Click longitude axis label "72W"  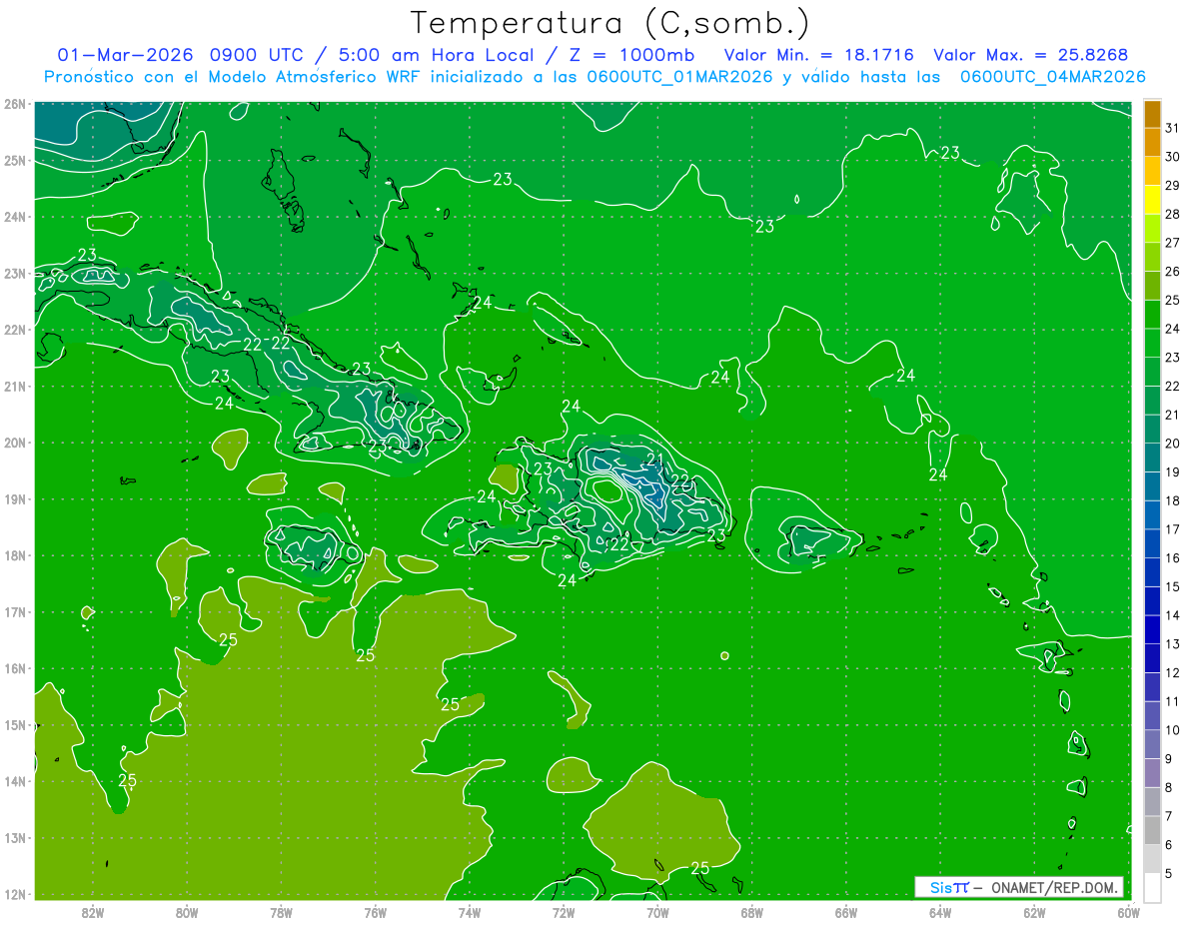564,912
